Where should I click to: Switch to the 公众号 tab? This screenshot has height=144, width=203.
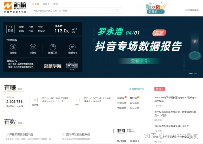(36, 4)
